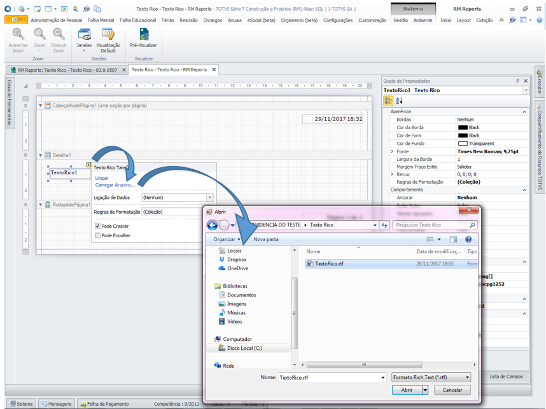Click the Cancelar button
This screenshot has width=546, height=409.
452,390
